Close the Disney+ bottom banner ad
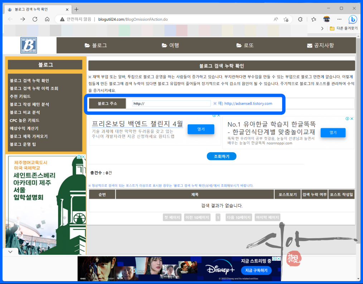Image resolution: width=363 pixels, height=284 pixels. pos(279,259)
